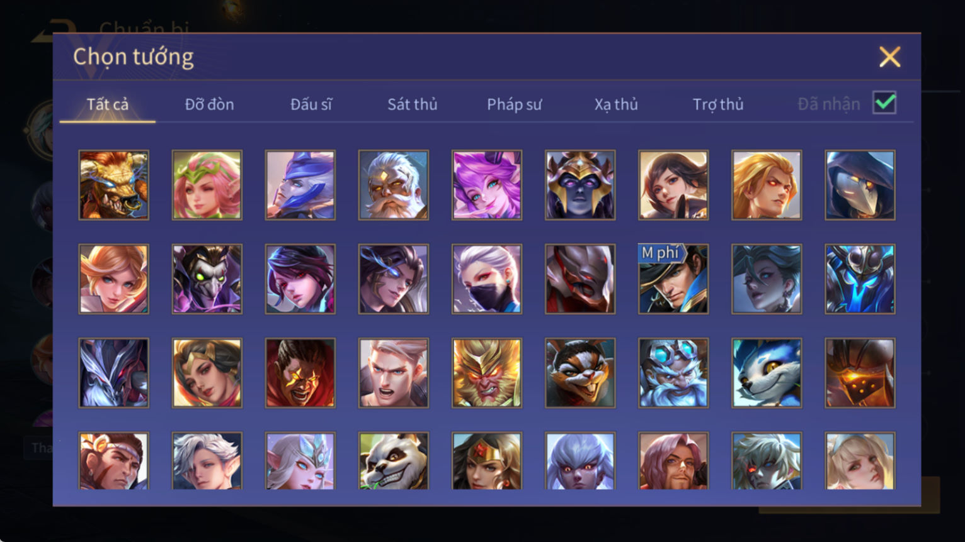Select the golden lion beast hero portrait
The width and height of the screenshot is (965, 542).
(x=114, y=185)
